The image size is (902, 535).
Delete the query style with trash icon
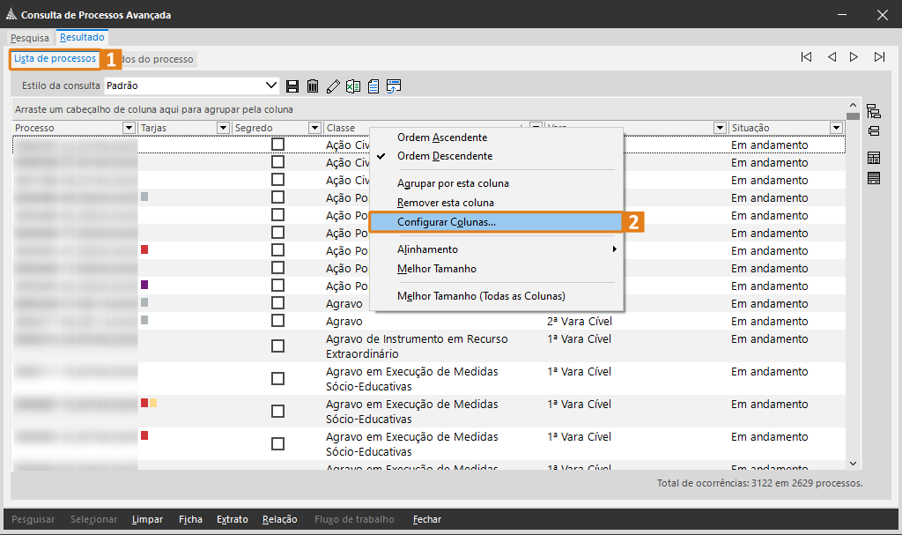pos(313,86)
